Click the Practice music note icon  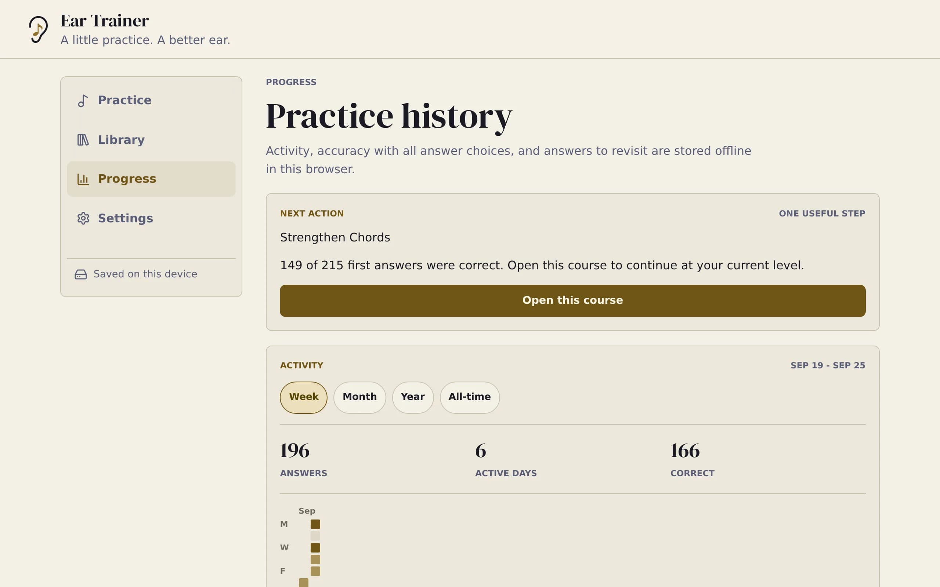83,101
